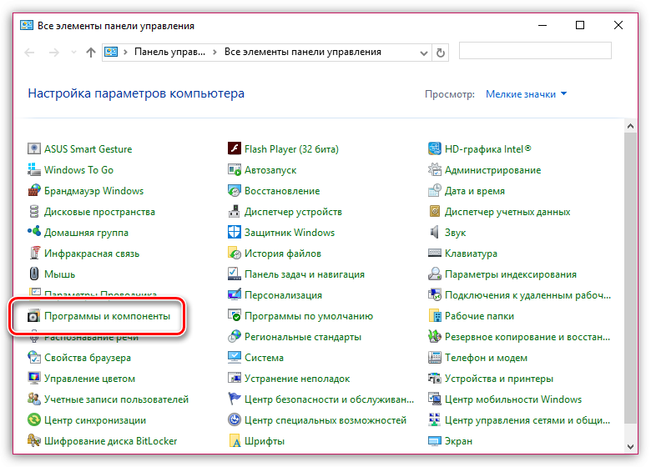This screenshot has height=467, width=651.
Task: Expand the arrow before Панель управ... breadcrumb
Action: (125, 53)
